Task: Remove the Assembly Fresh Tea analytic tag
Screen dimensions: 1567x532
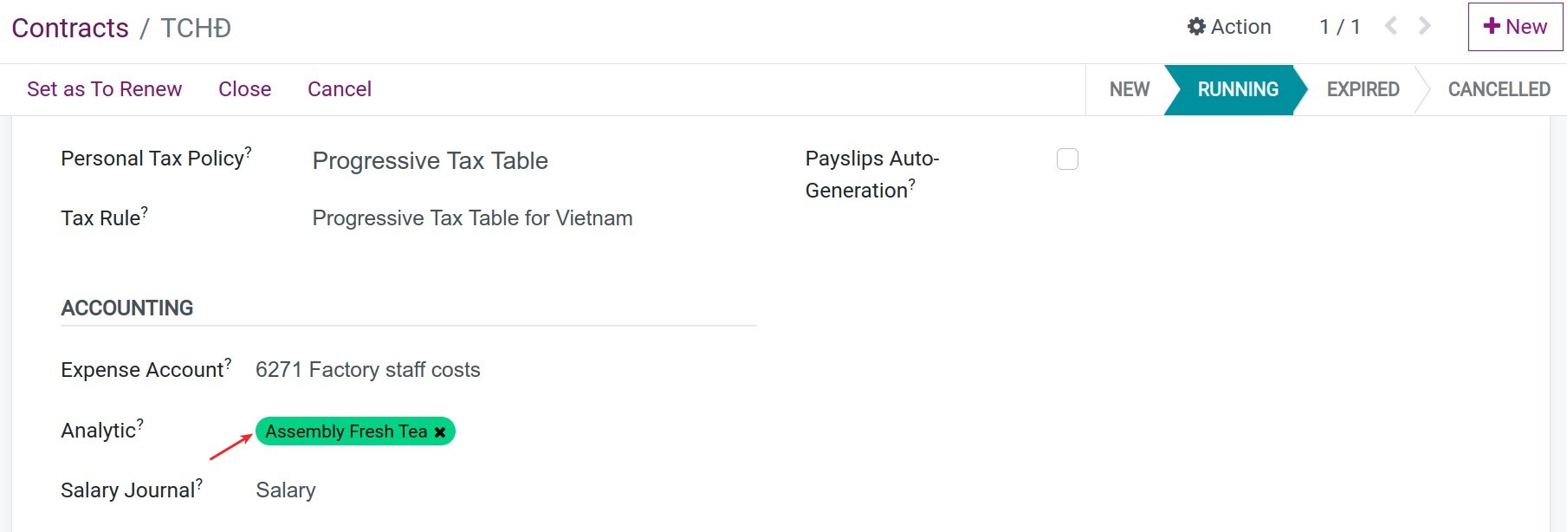Action: pyautogui.click(x=440, y=431)
